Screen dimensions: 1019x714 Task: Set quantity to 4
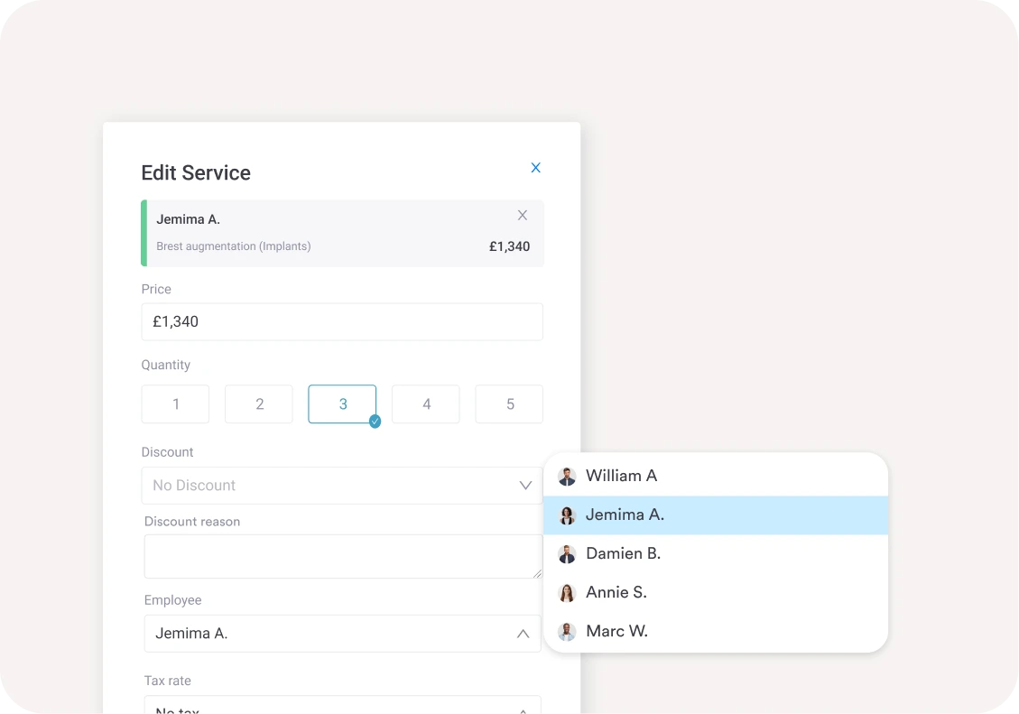pyautogui.click(x=426, y=404)
